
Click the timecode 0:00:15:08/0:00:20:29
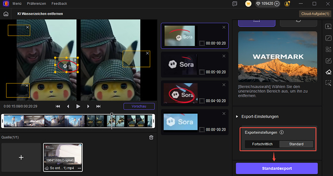20,107
